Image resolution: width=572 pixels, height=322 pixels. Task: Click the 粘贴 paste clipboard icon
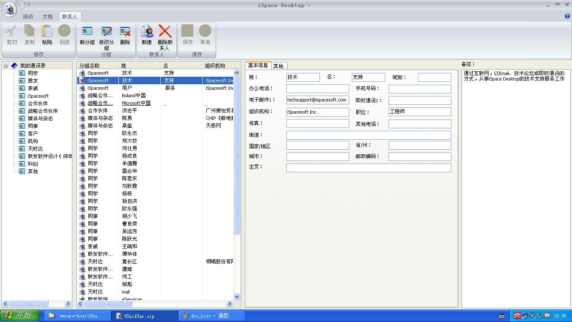[47, 31]
